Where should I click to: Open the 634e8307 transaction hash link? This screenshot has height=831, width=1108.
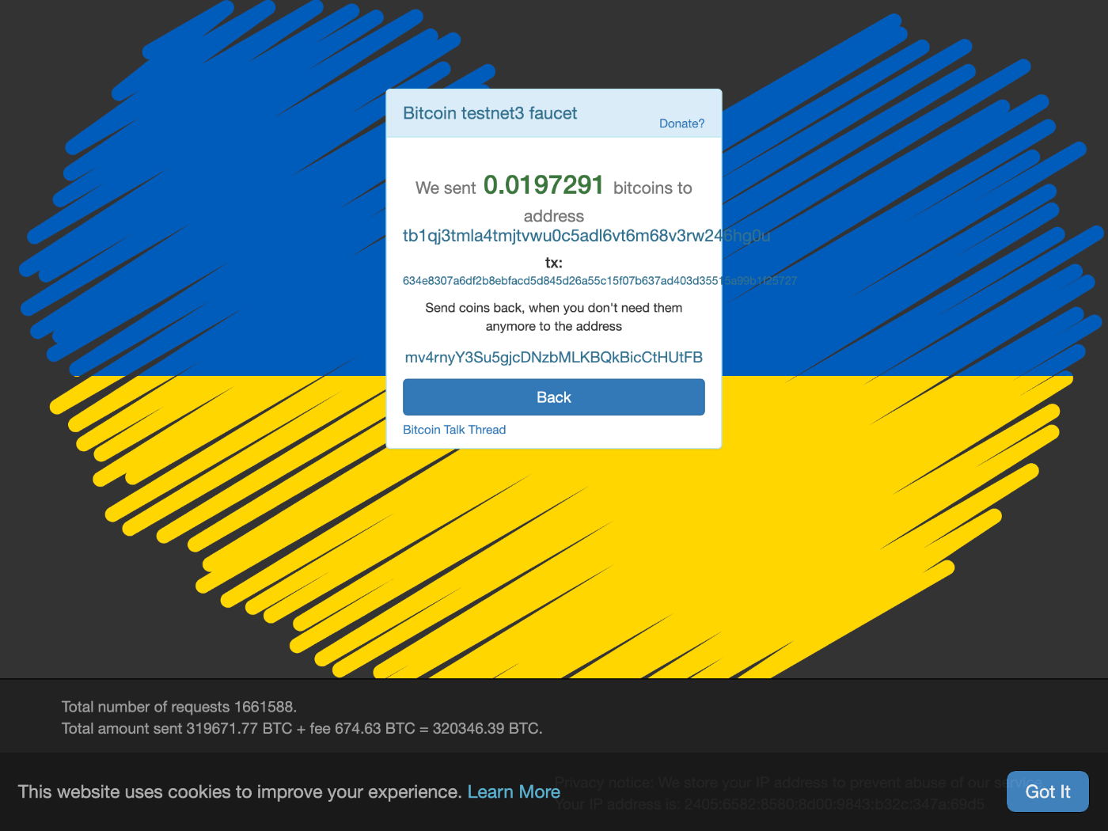pos(600,281)
